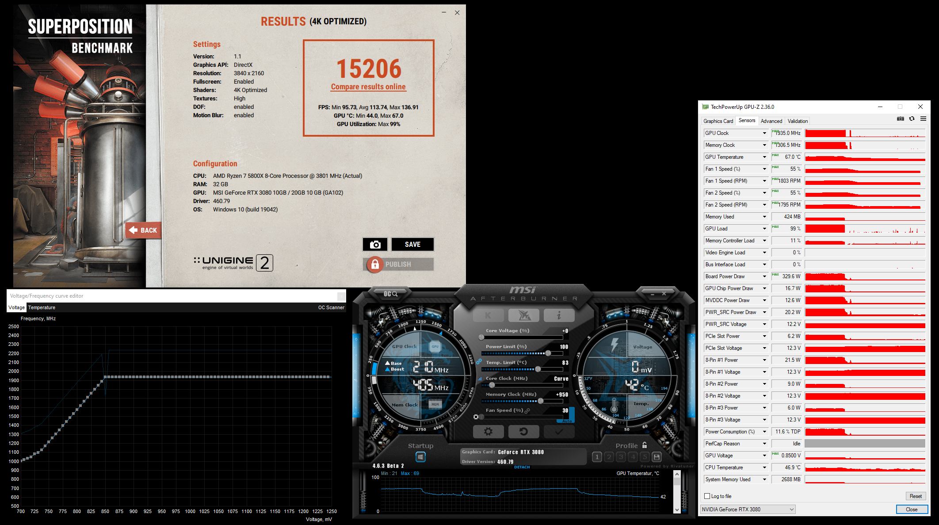The image size is (939, 525).
Task: Click the reset-to-defaults circular arrow button
Action: [x=523, y=432]
